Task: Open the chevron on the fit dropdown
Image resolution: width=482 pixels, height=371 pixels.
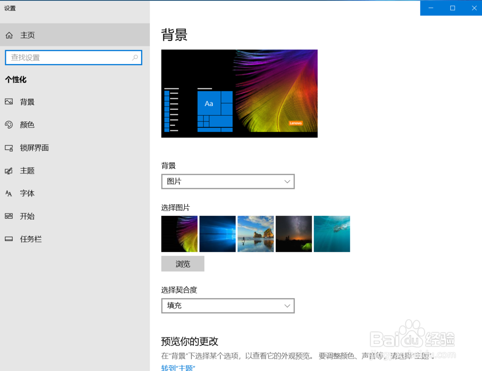Action: tap(288, 305)
